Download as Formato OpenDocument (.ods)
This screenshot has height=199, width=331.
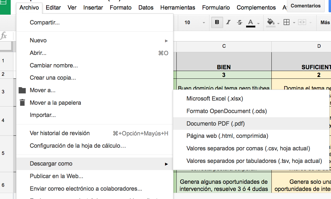coord(251,111)
